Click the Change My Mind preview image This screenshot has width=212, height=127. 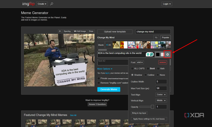59,60
